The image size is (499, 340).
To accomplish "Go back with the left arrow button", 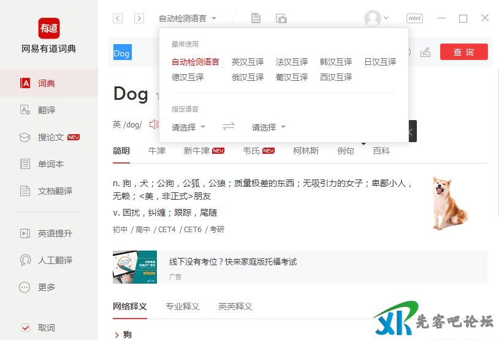I will click(118, 18).
